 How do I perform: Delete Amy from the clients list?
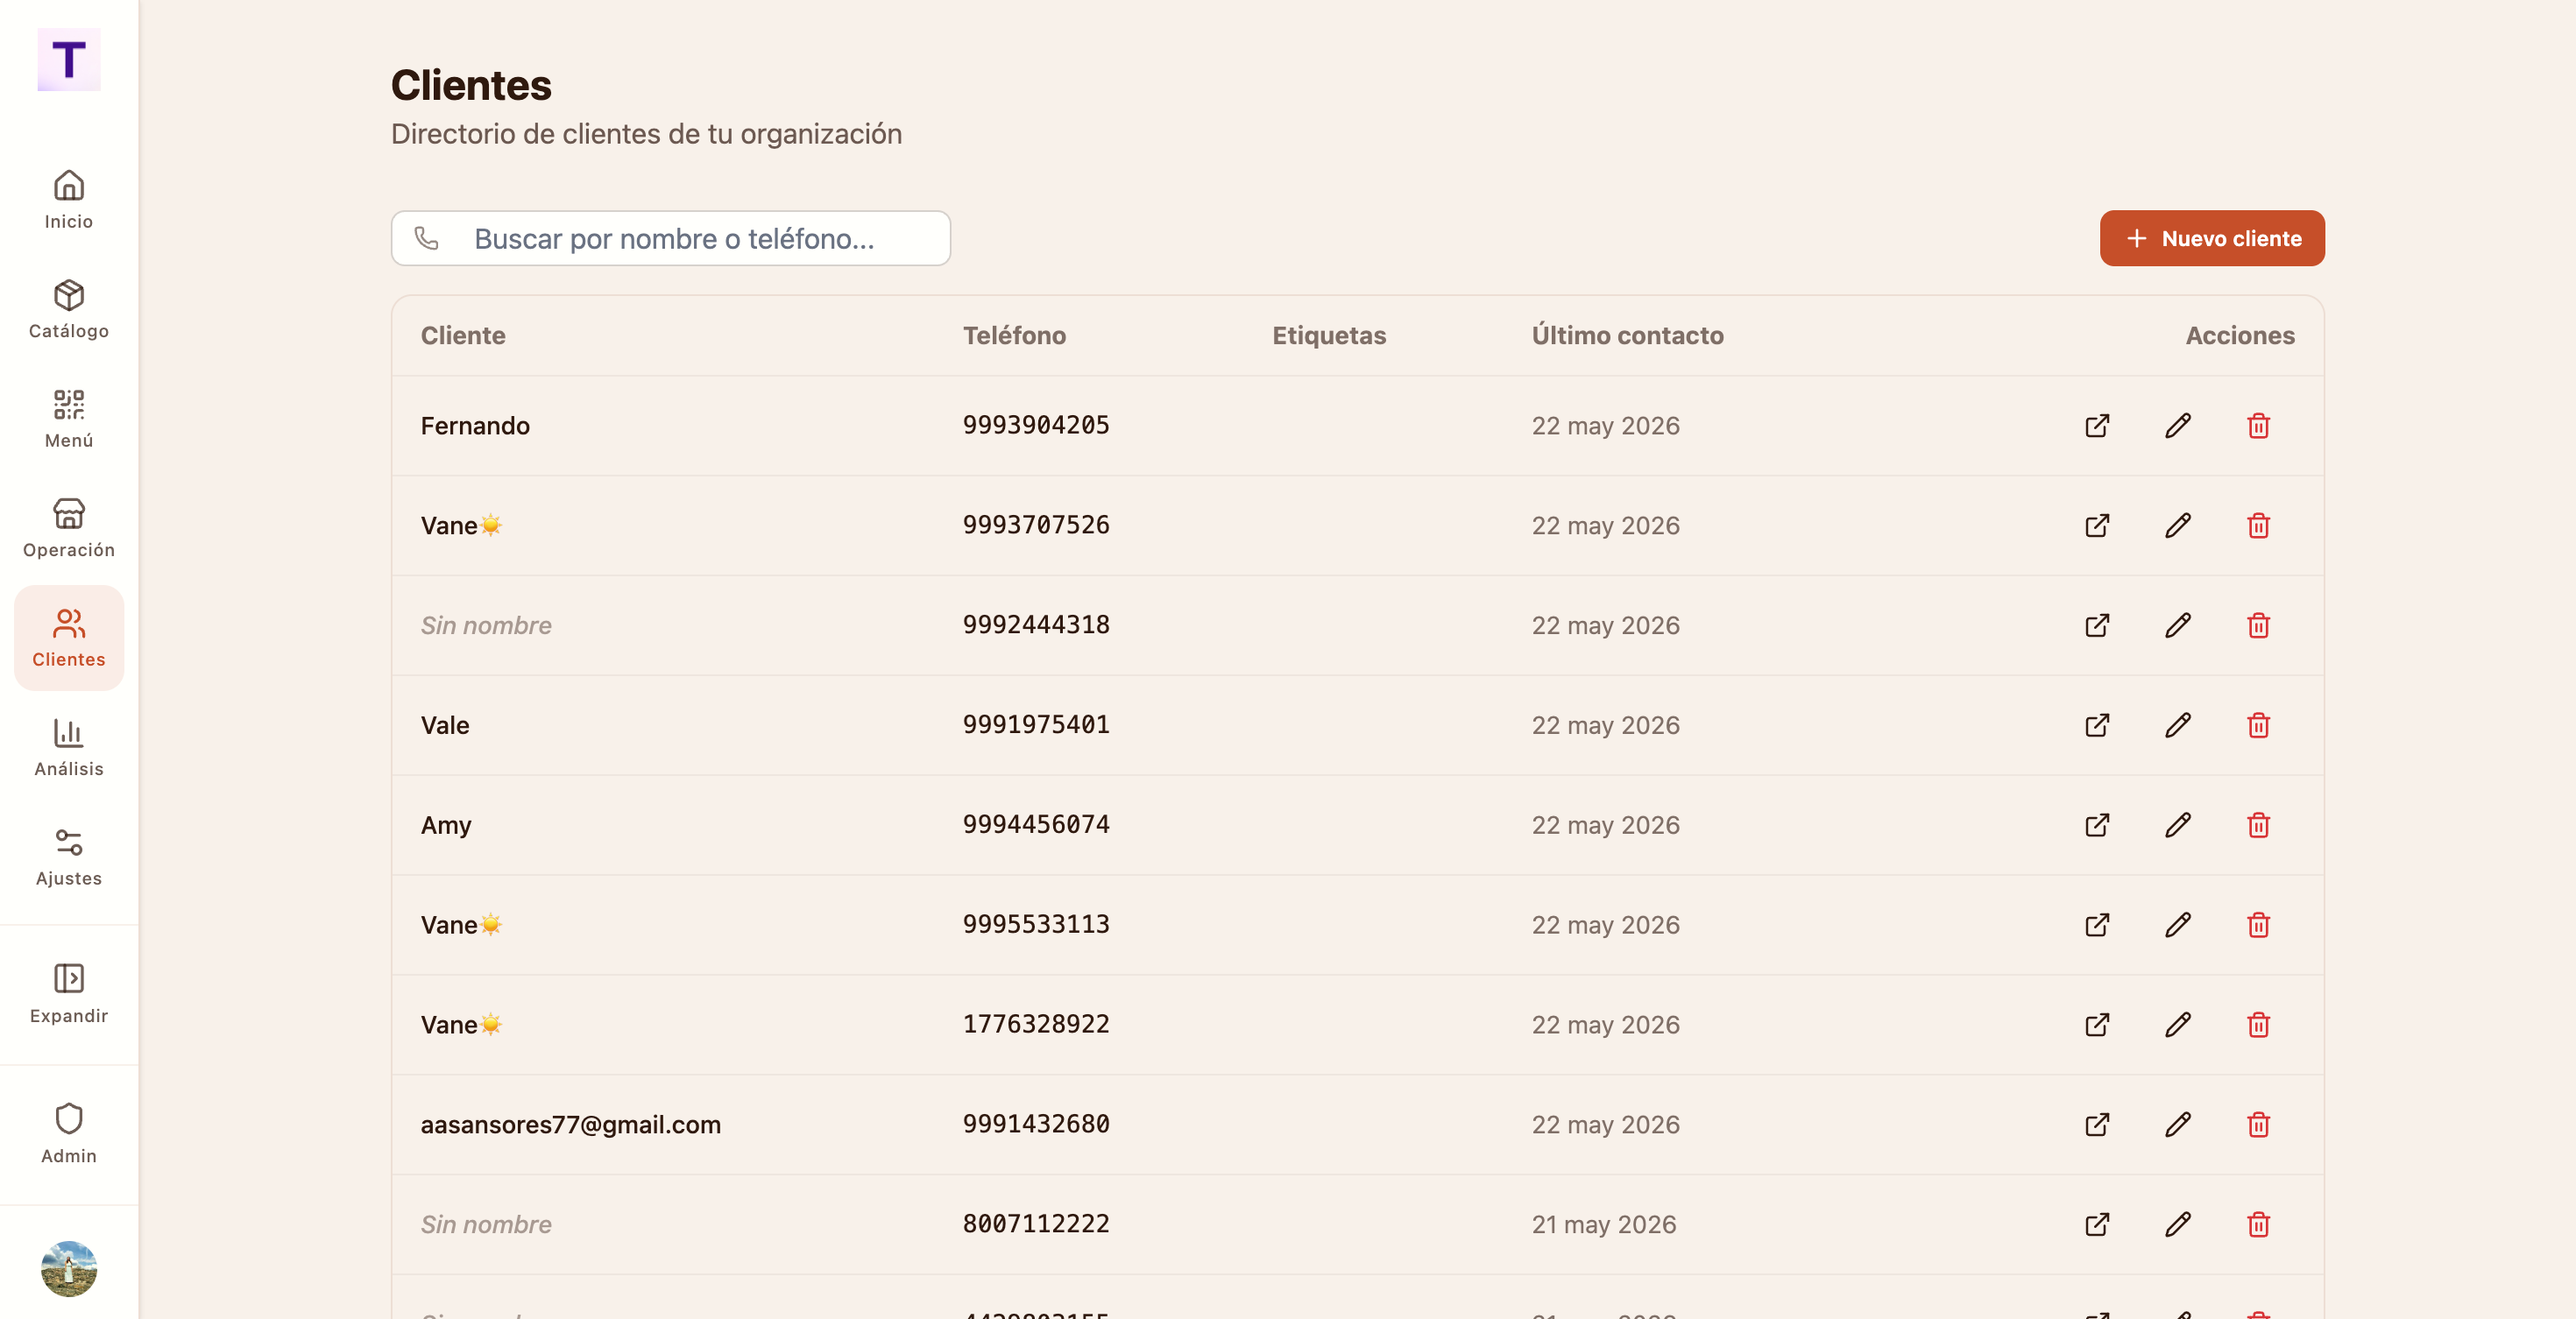click(2258, 825)
